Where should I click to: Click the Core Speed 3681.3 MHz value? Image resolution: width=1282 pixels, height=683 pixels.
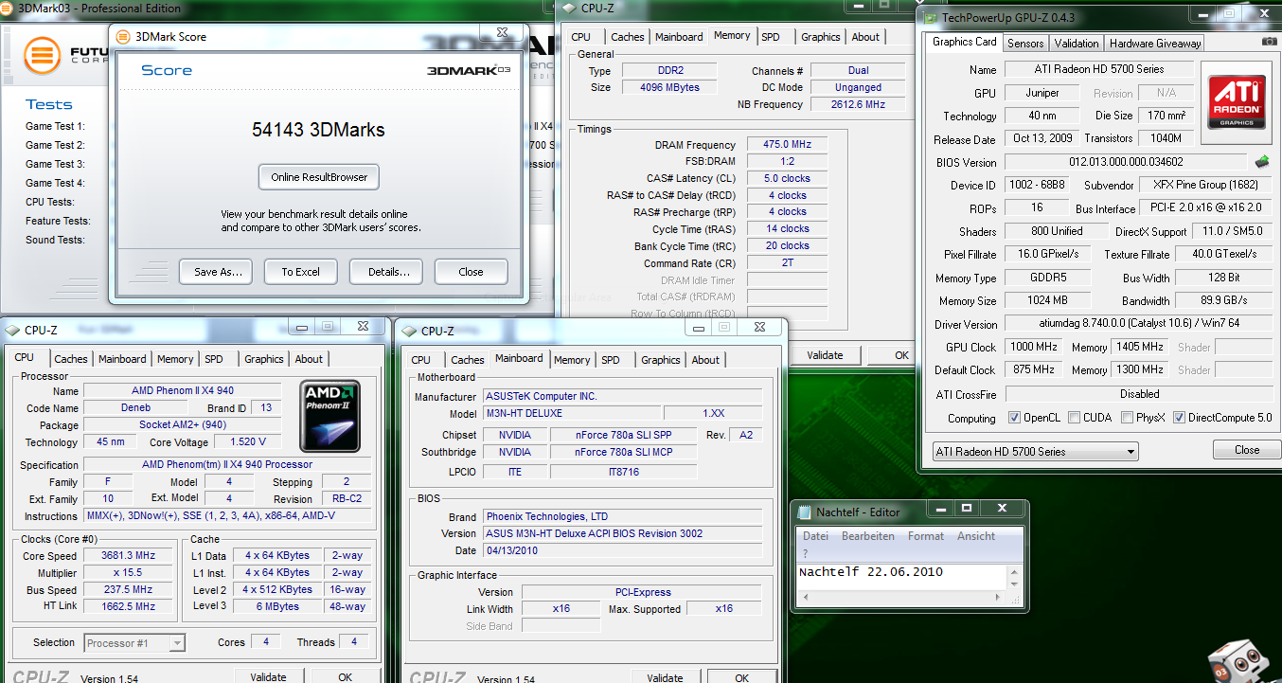click(x=128, y=556)
